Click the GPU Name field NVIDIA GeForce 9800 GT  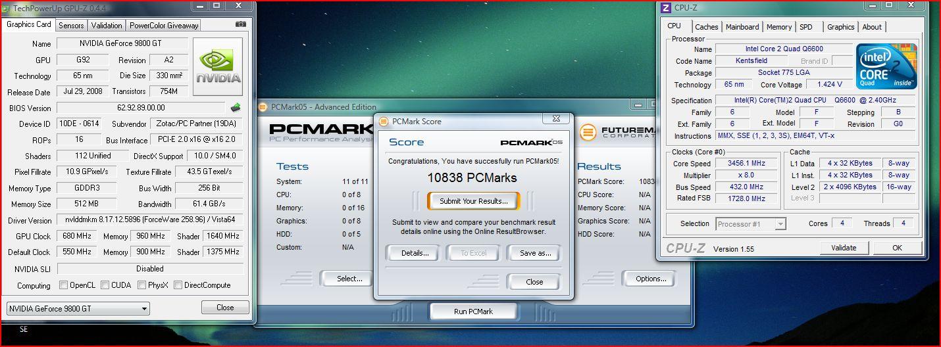tap(122, 43)
